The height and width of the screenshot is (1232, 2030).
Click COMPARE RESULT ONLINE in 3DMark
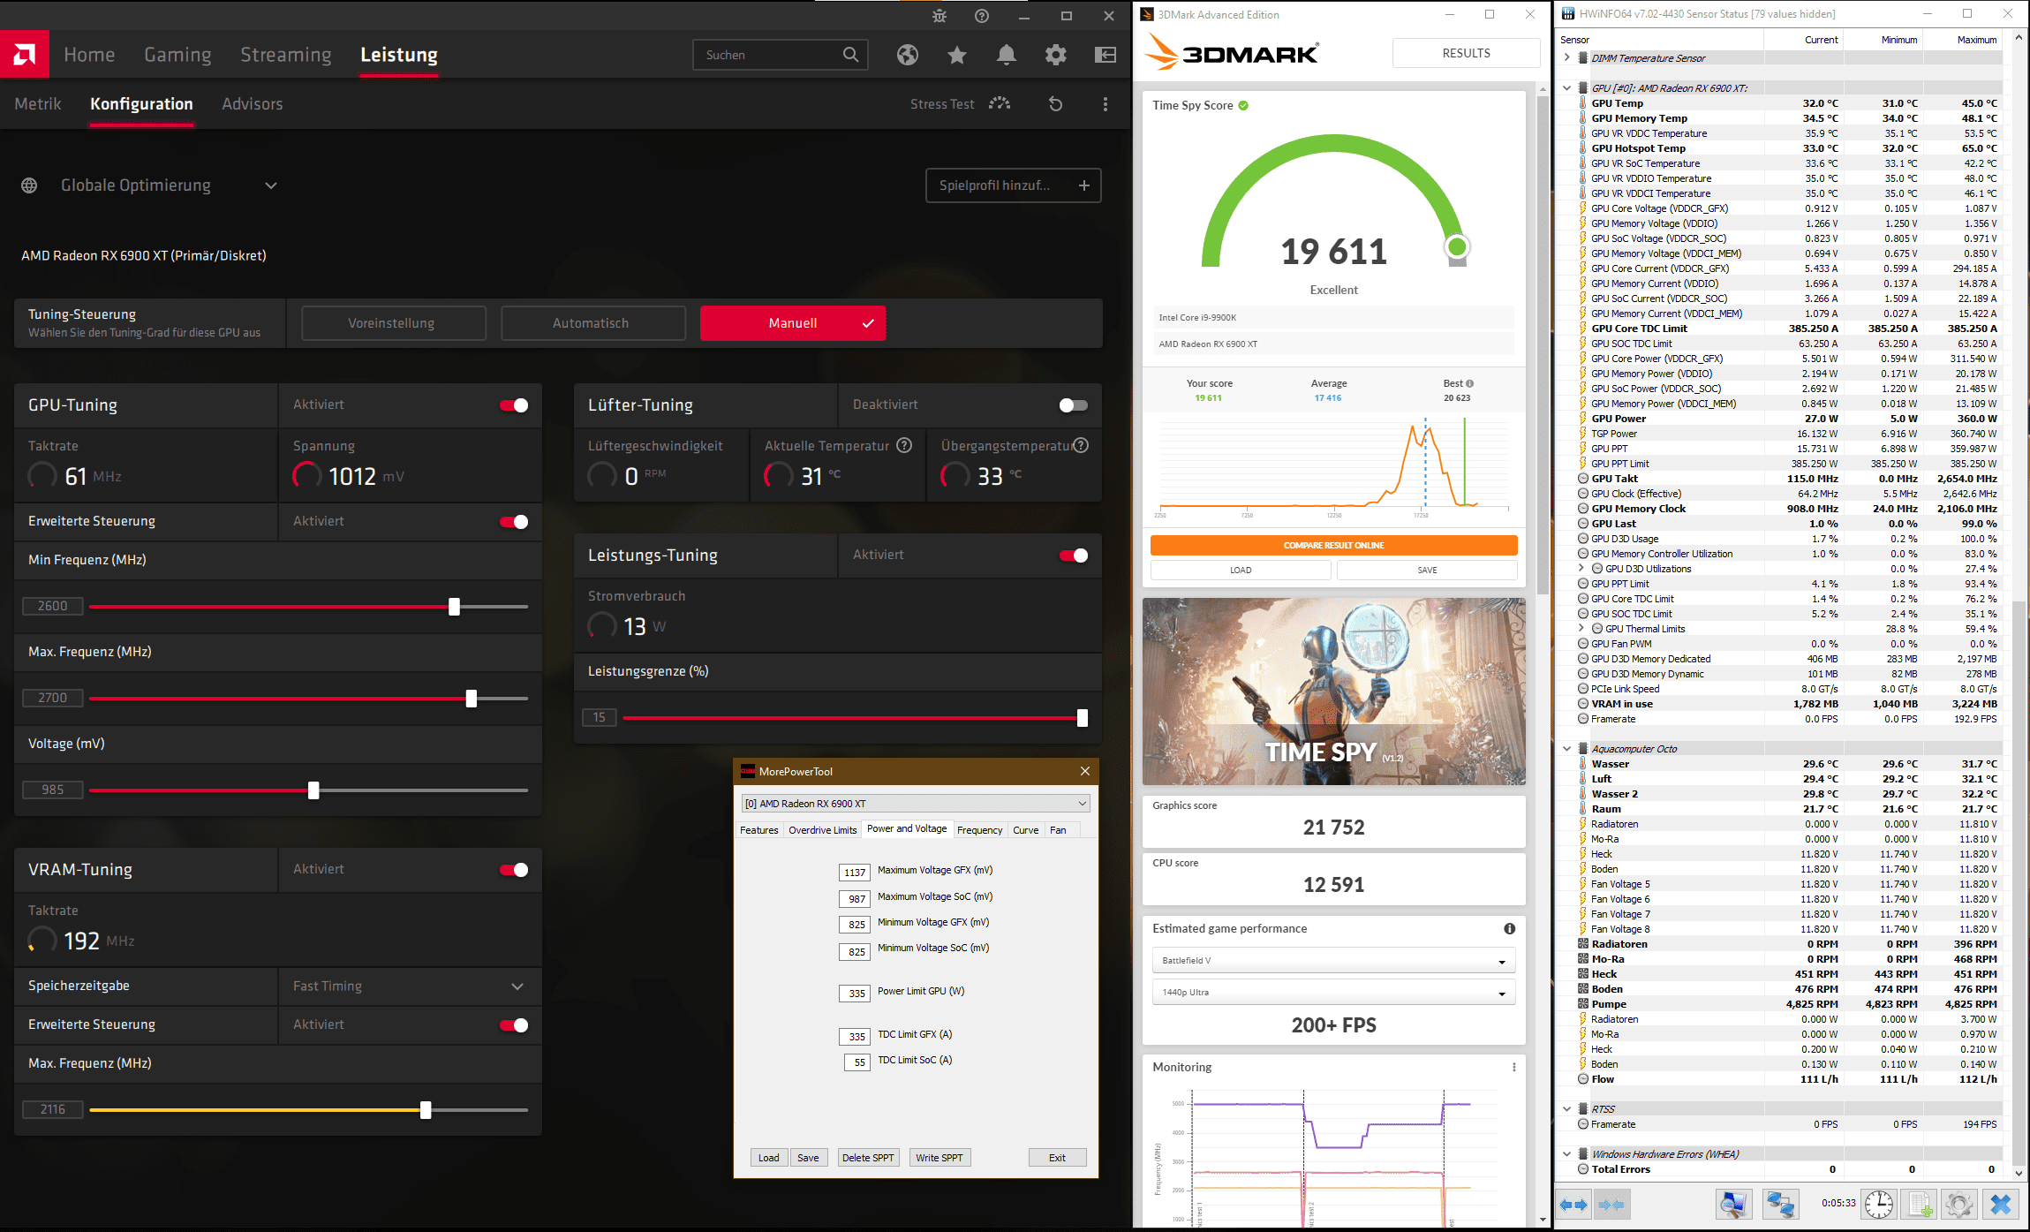click(x=1333, y=545)
